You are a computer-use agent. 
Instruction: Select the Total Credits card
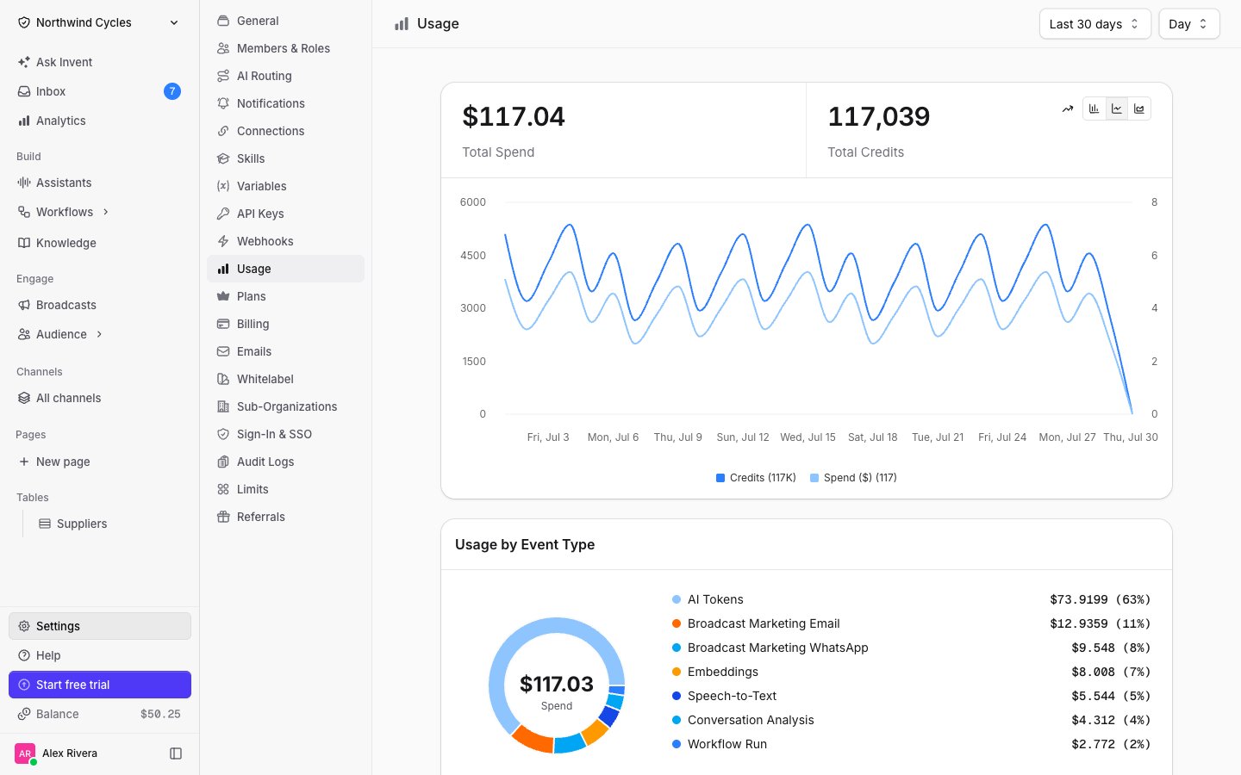coord(988,130)
